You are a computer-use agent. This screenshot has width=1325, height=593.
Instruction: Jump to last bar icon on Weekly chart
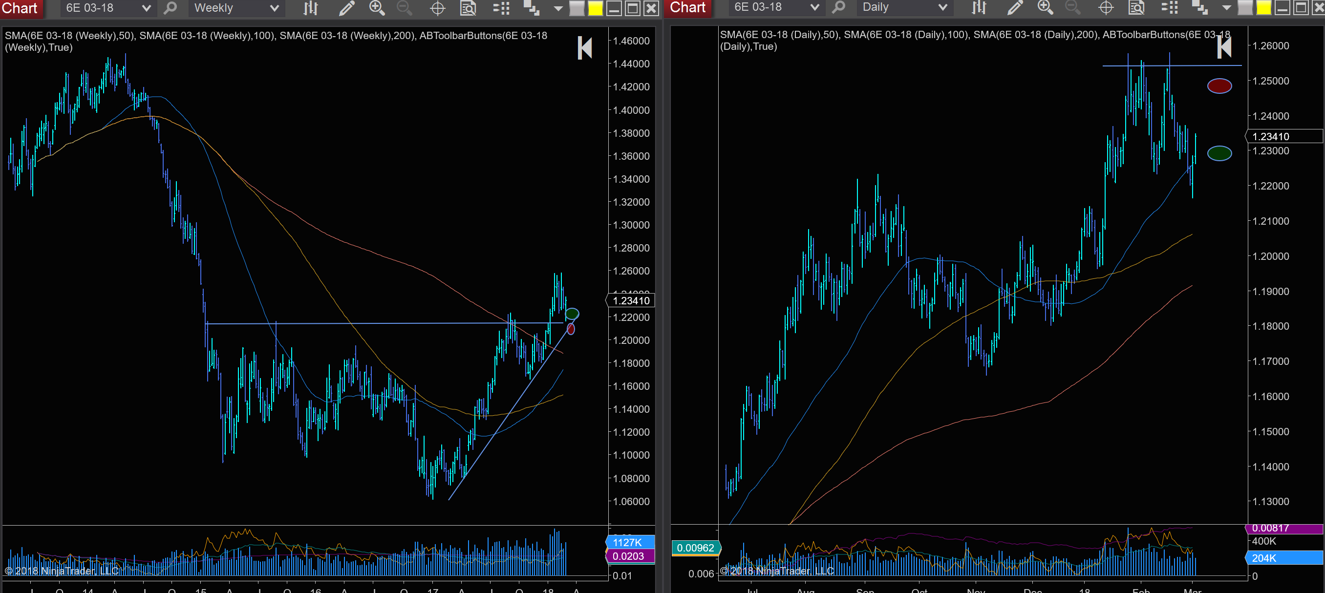pyautogui.click(x=585, y=48)
